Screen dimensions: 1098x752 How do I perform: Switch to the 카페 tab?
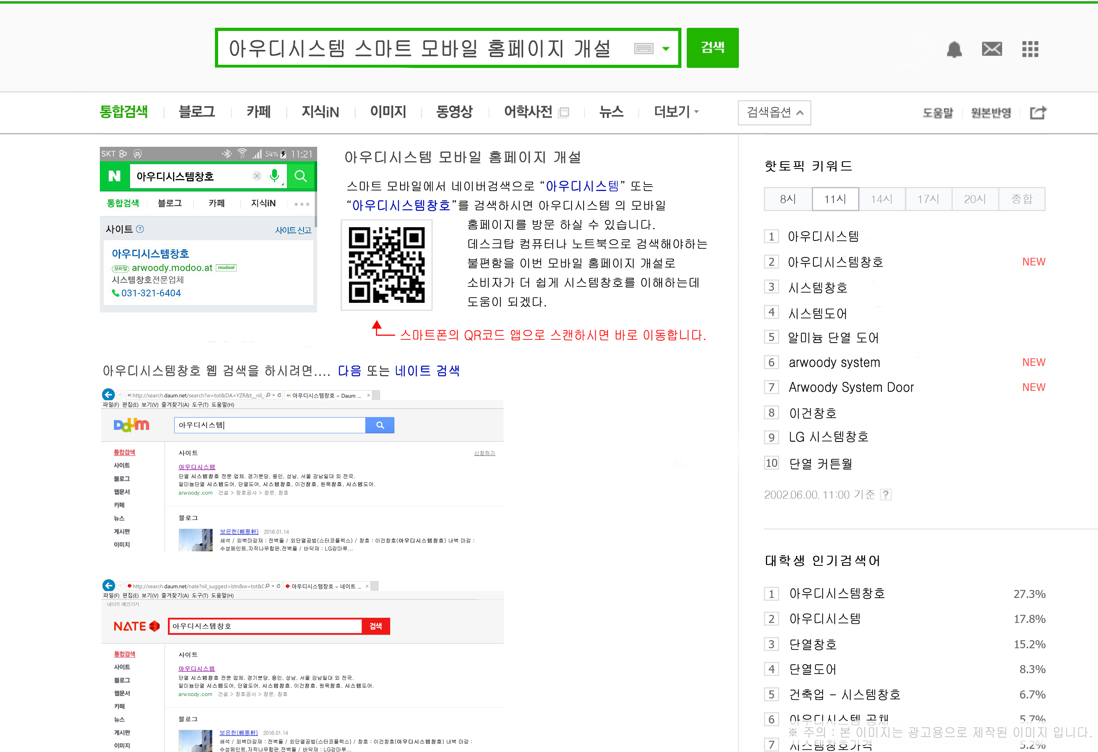tap(258, 112)
